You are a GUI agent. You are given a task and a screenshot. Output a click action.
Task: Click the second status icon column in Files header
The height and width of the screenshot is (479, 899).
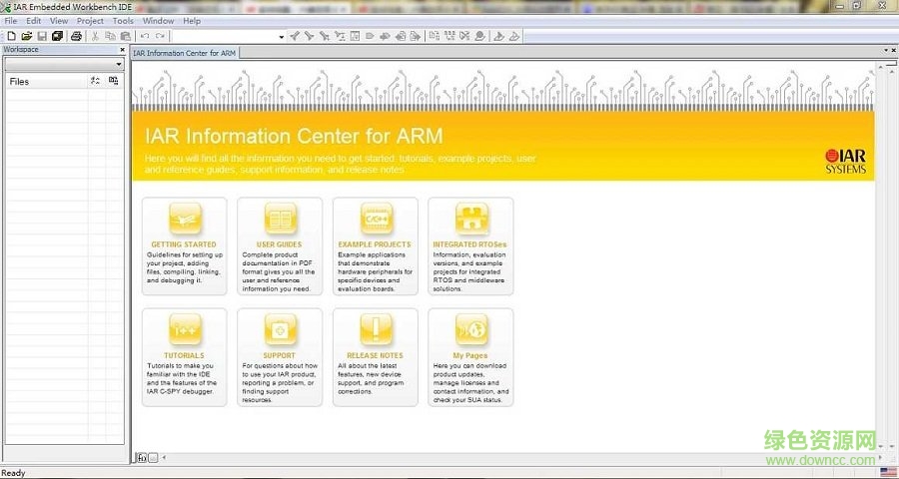(114, 82)
